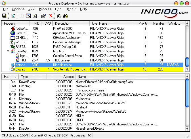191x139 pixels.
Task: Sort handles by Name column header
Action: (117, 77)
